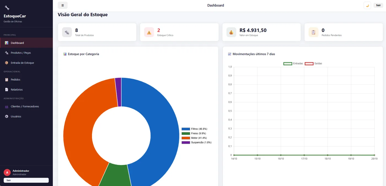The image size is (386, 186).
Task: Click the Entrada de Estoque box icon
Action: pyautogui.click(x=7, y=63)
